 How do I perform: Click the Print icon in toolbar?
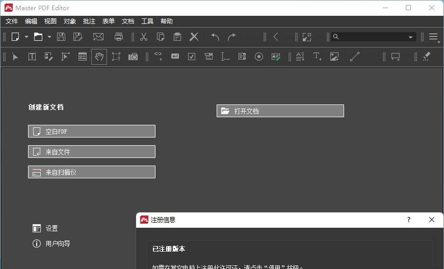tap(119, 37)
